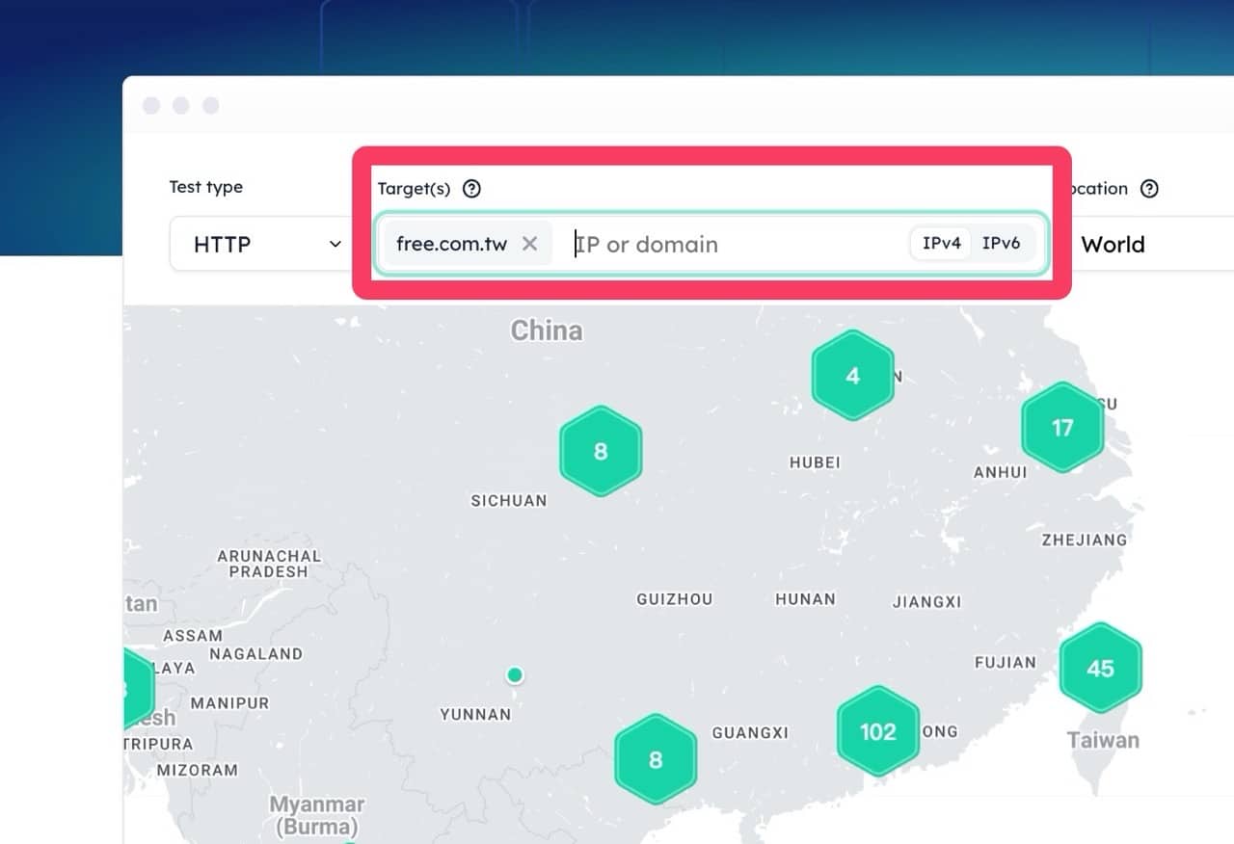1234x844 pixels.
Task: Click the small probe dot in Yunnan
Action: (515, 674)
